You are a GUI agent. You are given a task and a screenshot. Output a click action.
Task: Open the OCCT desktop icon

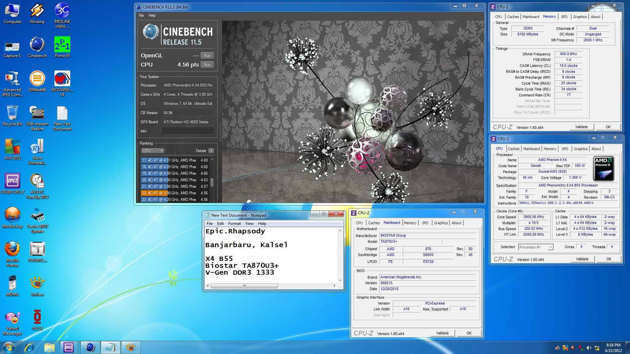(37, 320)
